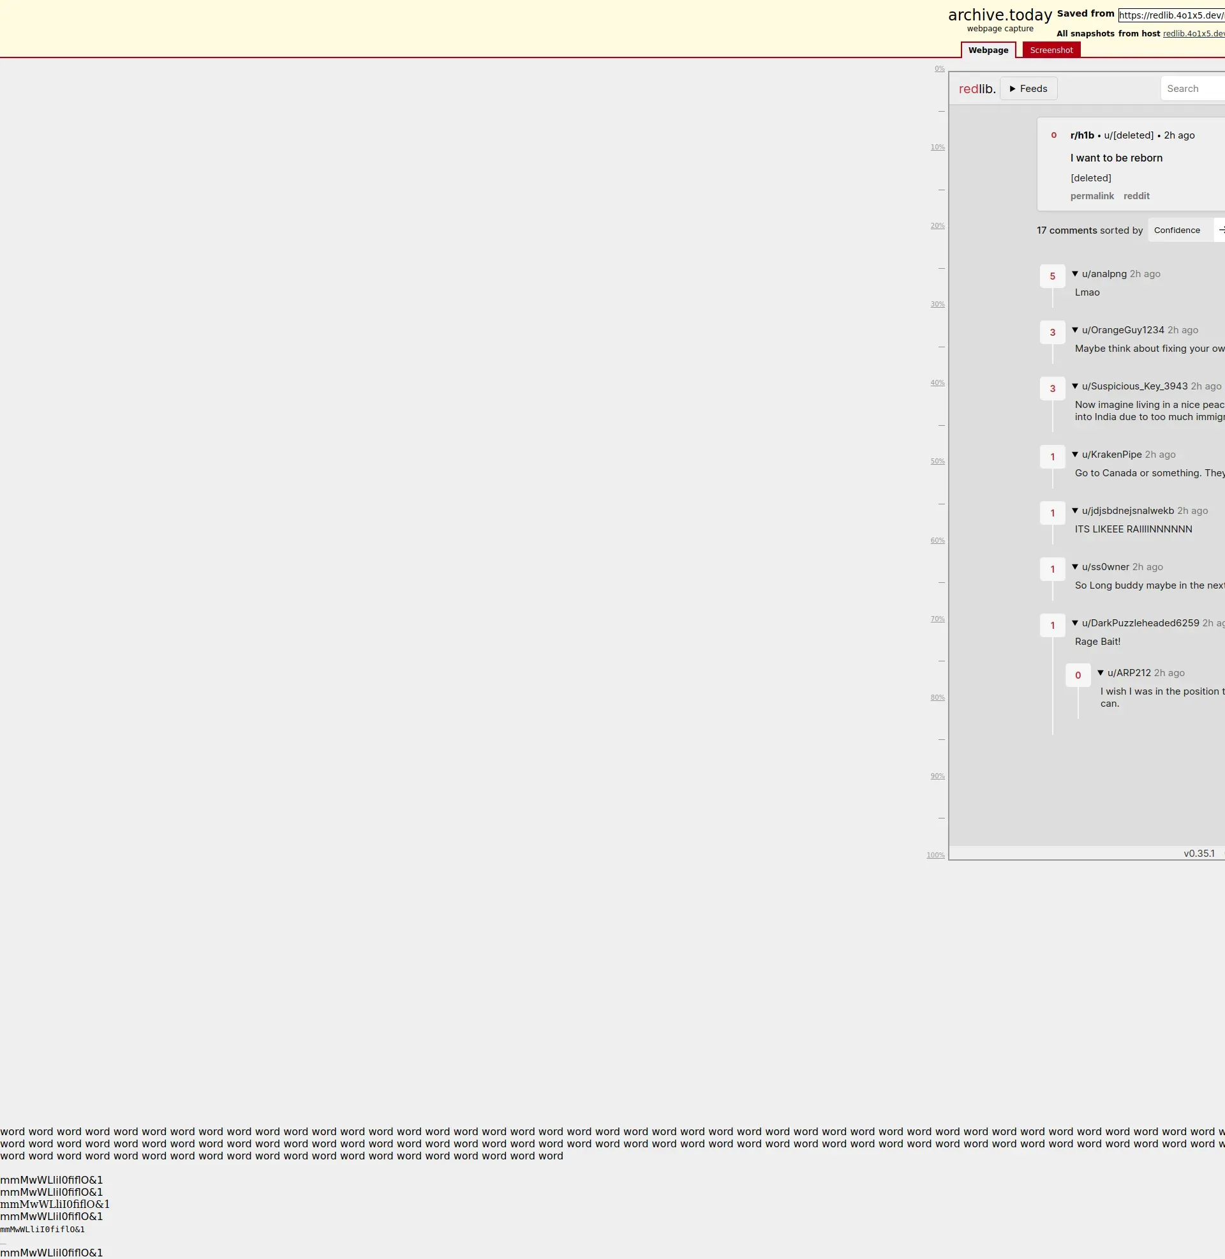
Task: Open the Confidence sort dropdown
Action: tap(1178, 230)
